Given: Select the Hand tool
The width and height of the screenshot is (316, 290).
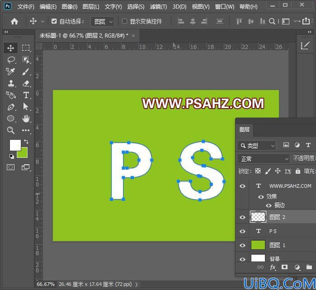Looking at the screenshot, I should [x=26, y=119].
